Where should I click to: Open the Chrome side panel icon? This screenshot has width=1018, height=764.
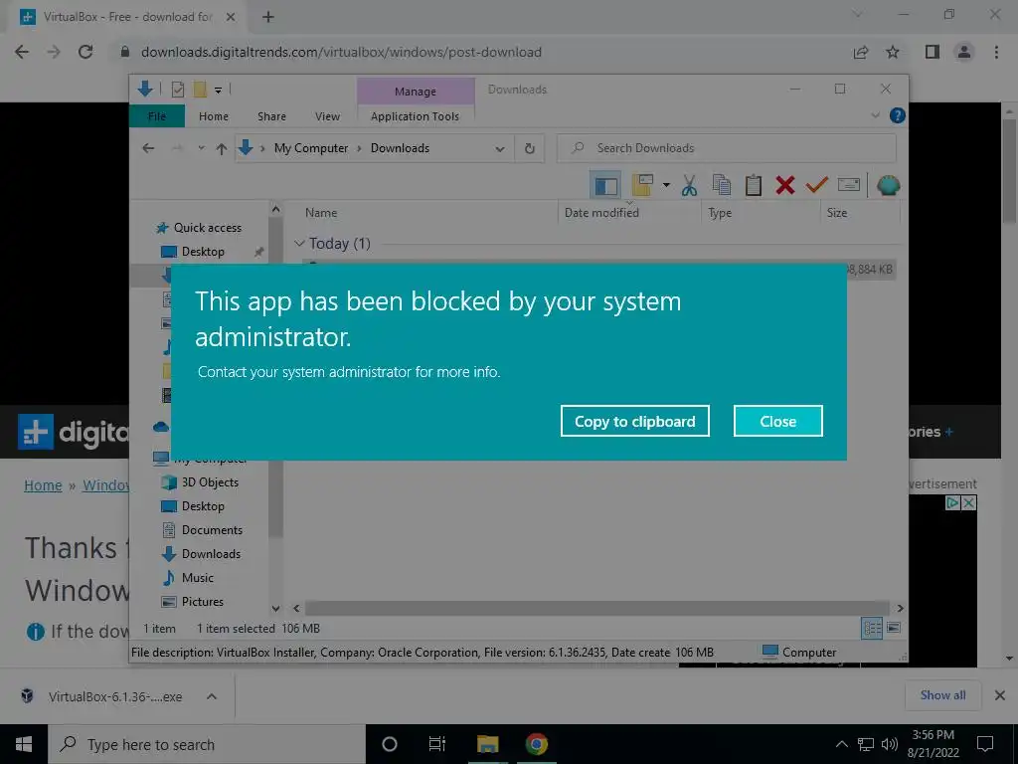click(x=933, y=52)
